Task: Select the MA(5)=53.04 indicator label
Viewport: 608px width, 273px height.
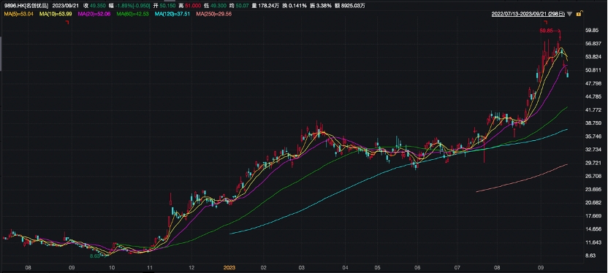Action: (x=18, y=14)
